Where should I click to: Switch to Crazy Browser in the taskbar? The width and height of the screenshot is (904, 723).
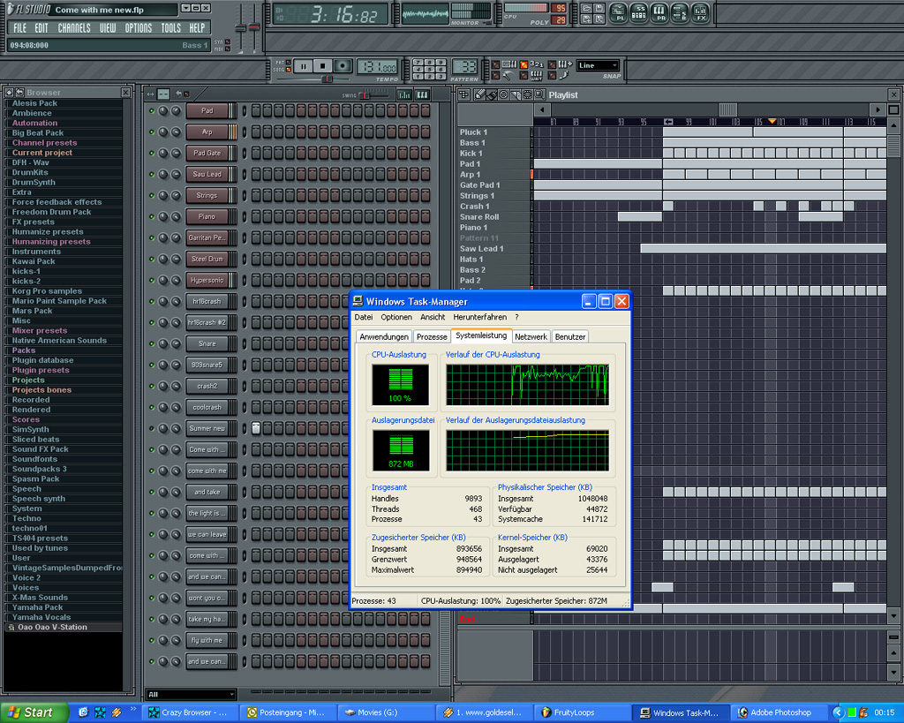(191, 712)
